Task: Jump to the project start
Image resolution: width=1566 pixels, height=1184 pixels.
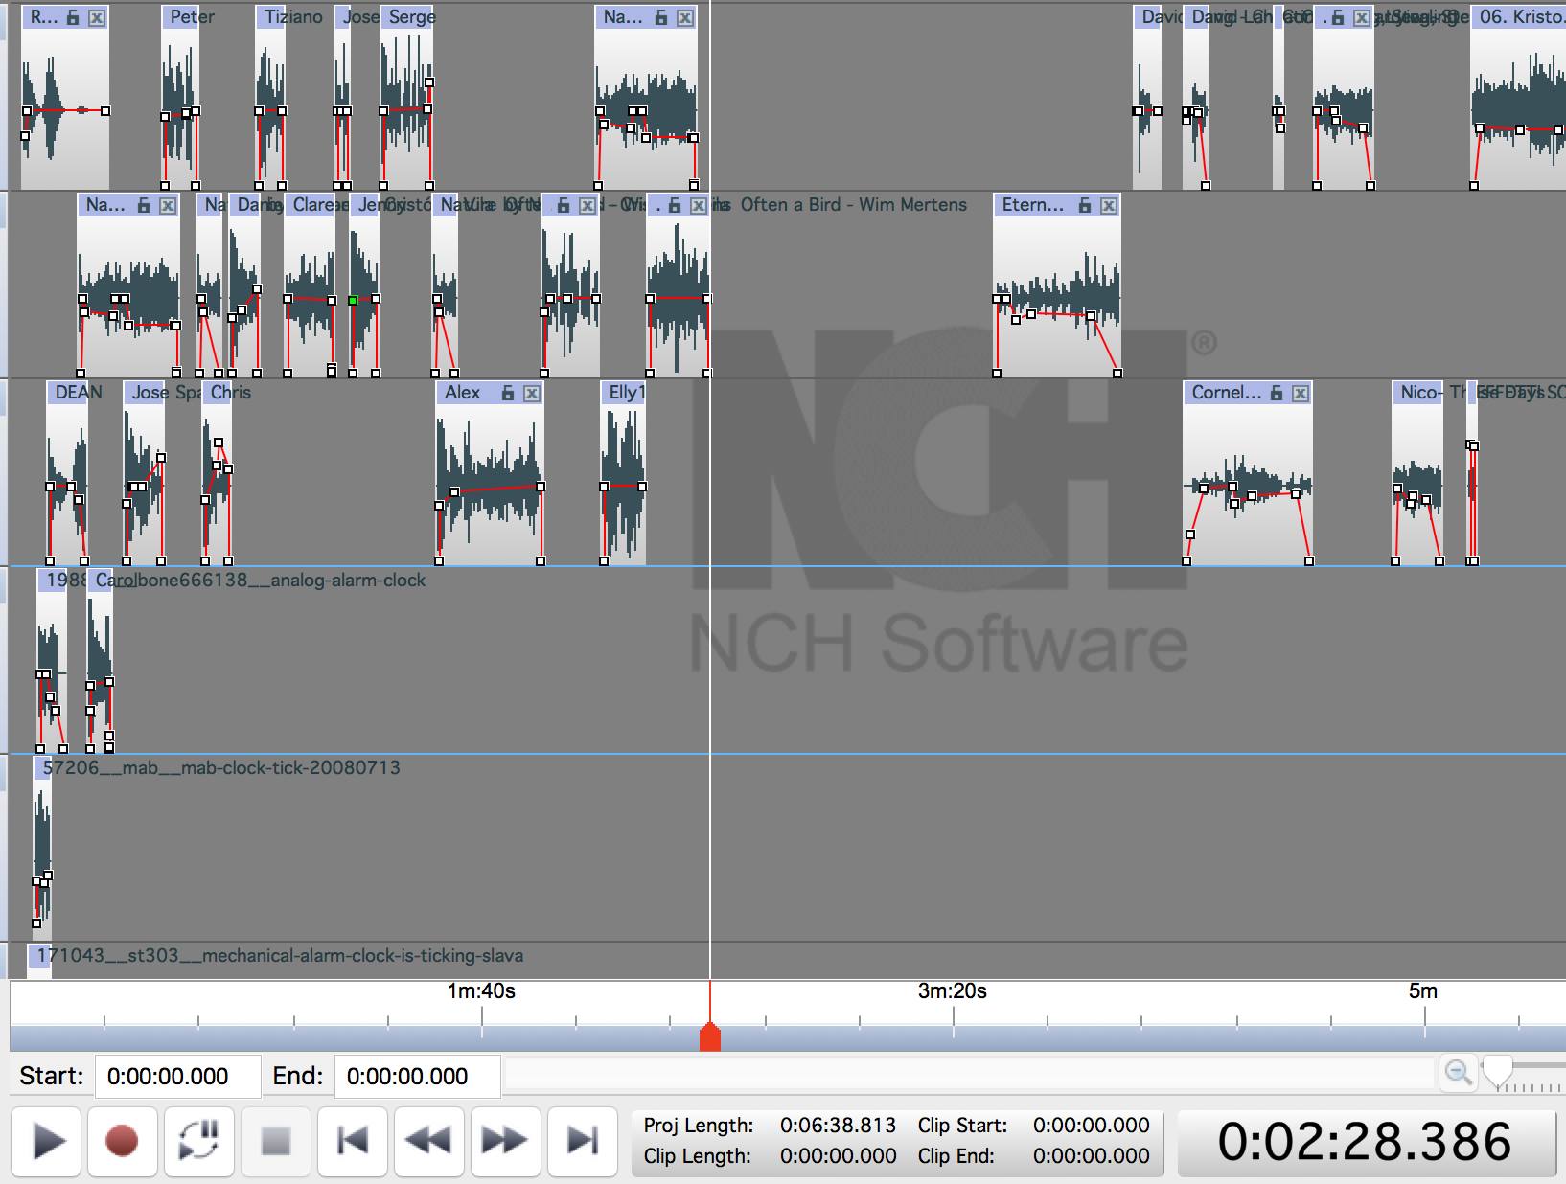Action: (x=353, y=1141)
